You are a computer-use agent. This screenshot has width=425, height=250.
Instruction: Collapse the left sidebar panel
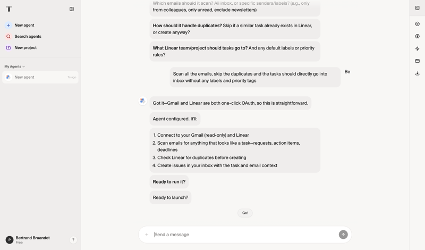coord(72,9)
